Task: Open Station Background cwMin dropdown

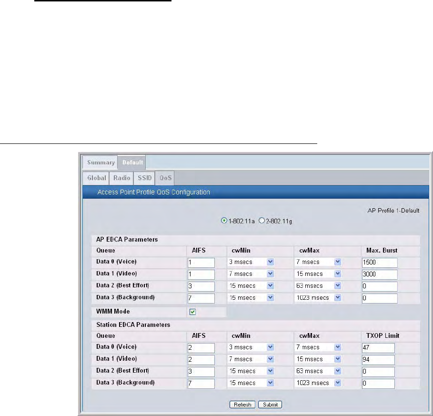Action: 251,383
